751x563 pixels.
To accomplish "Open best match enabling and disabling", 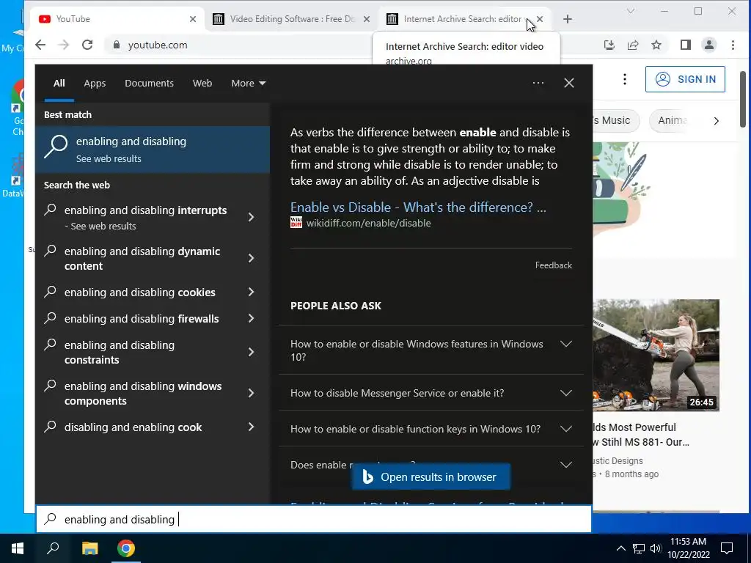I will tap(153, 149).
